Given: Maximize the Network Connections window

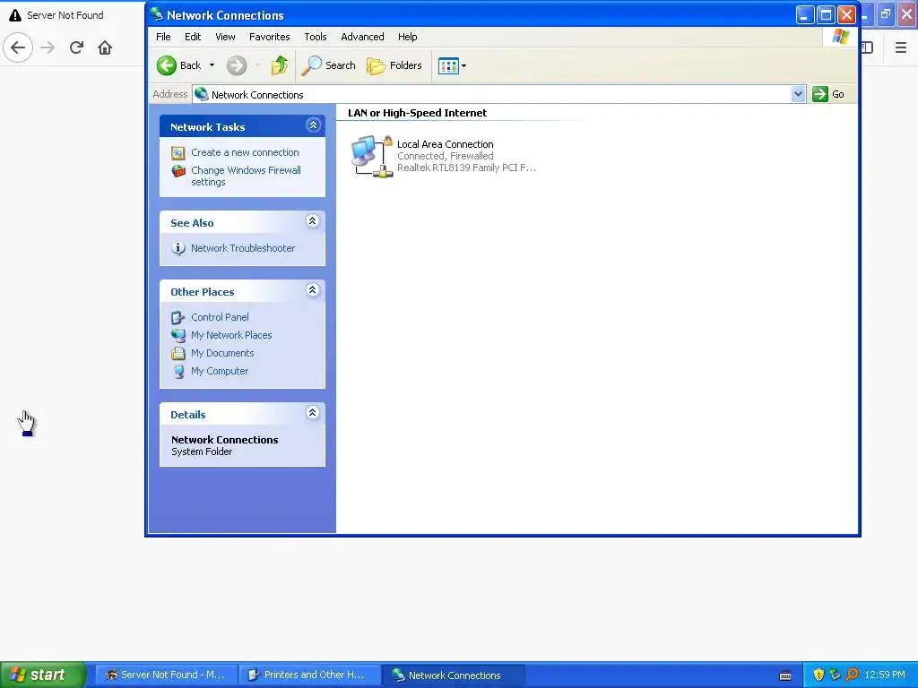Looking at the screenshot, I should click(x=826, y=14).
